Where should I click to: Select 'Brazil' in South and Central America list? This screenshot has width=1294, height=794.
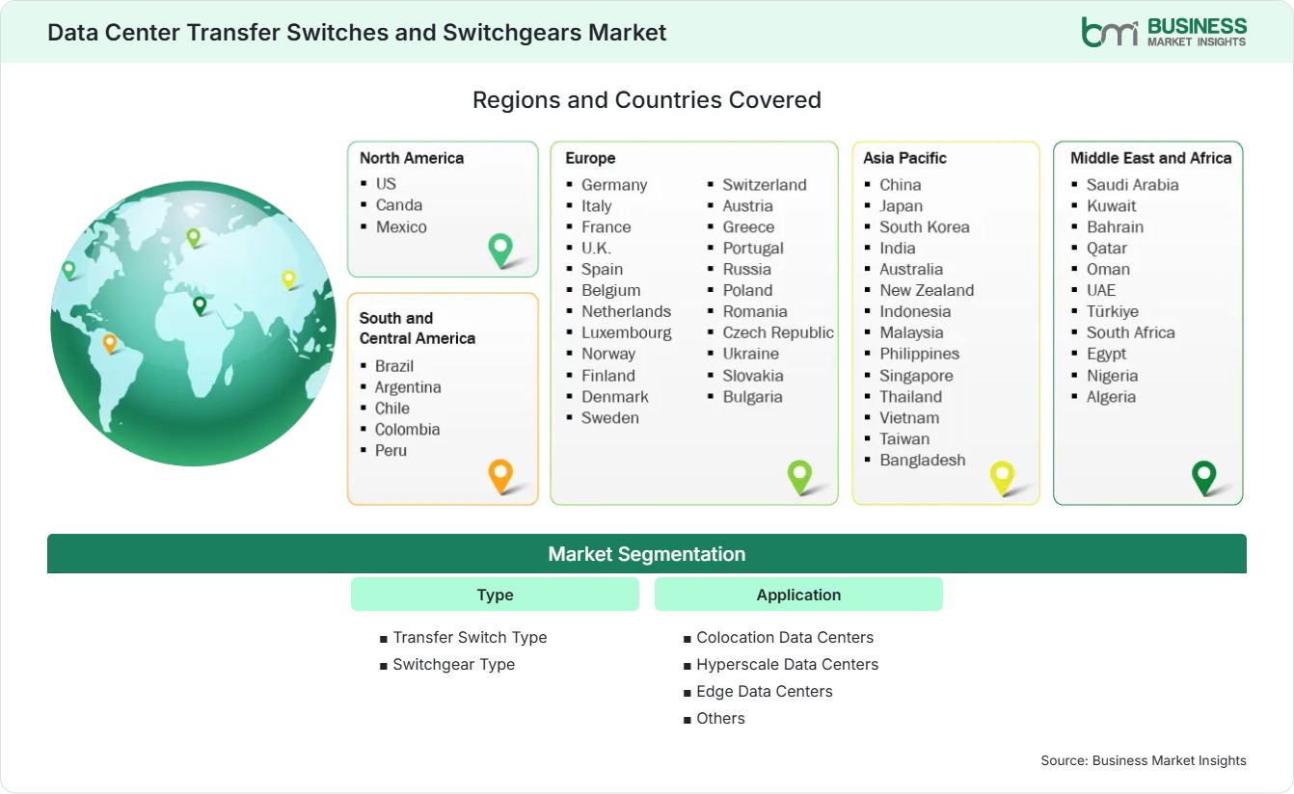394,365
